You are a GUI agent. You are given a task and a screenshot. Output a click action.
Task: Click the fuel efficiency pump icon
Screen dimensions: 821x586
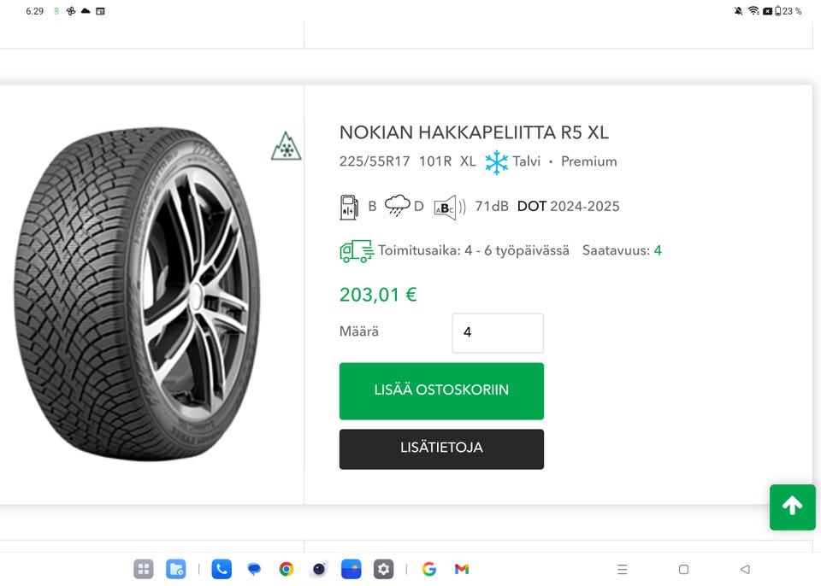[x=349, y=207]
